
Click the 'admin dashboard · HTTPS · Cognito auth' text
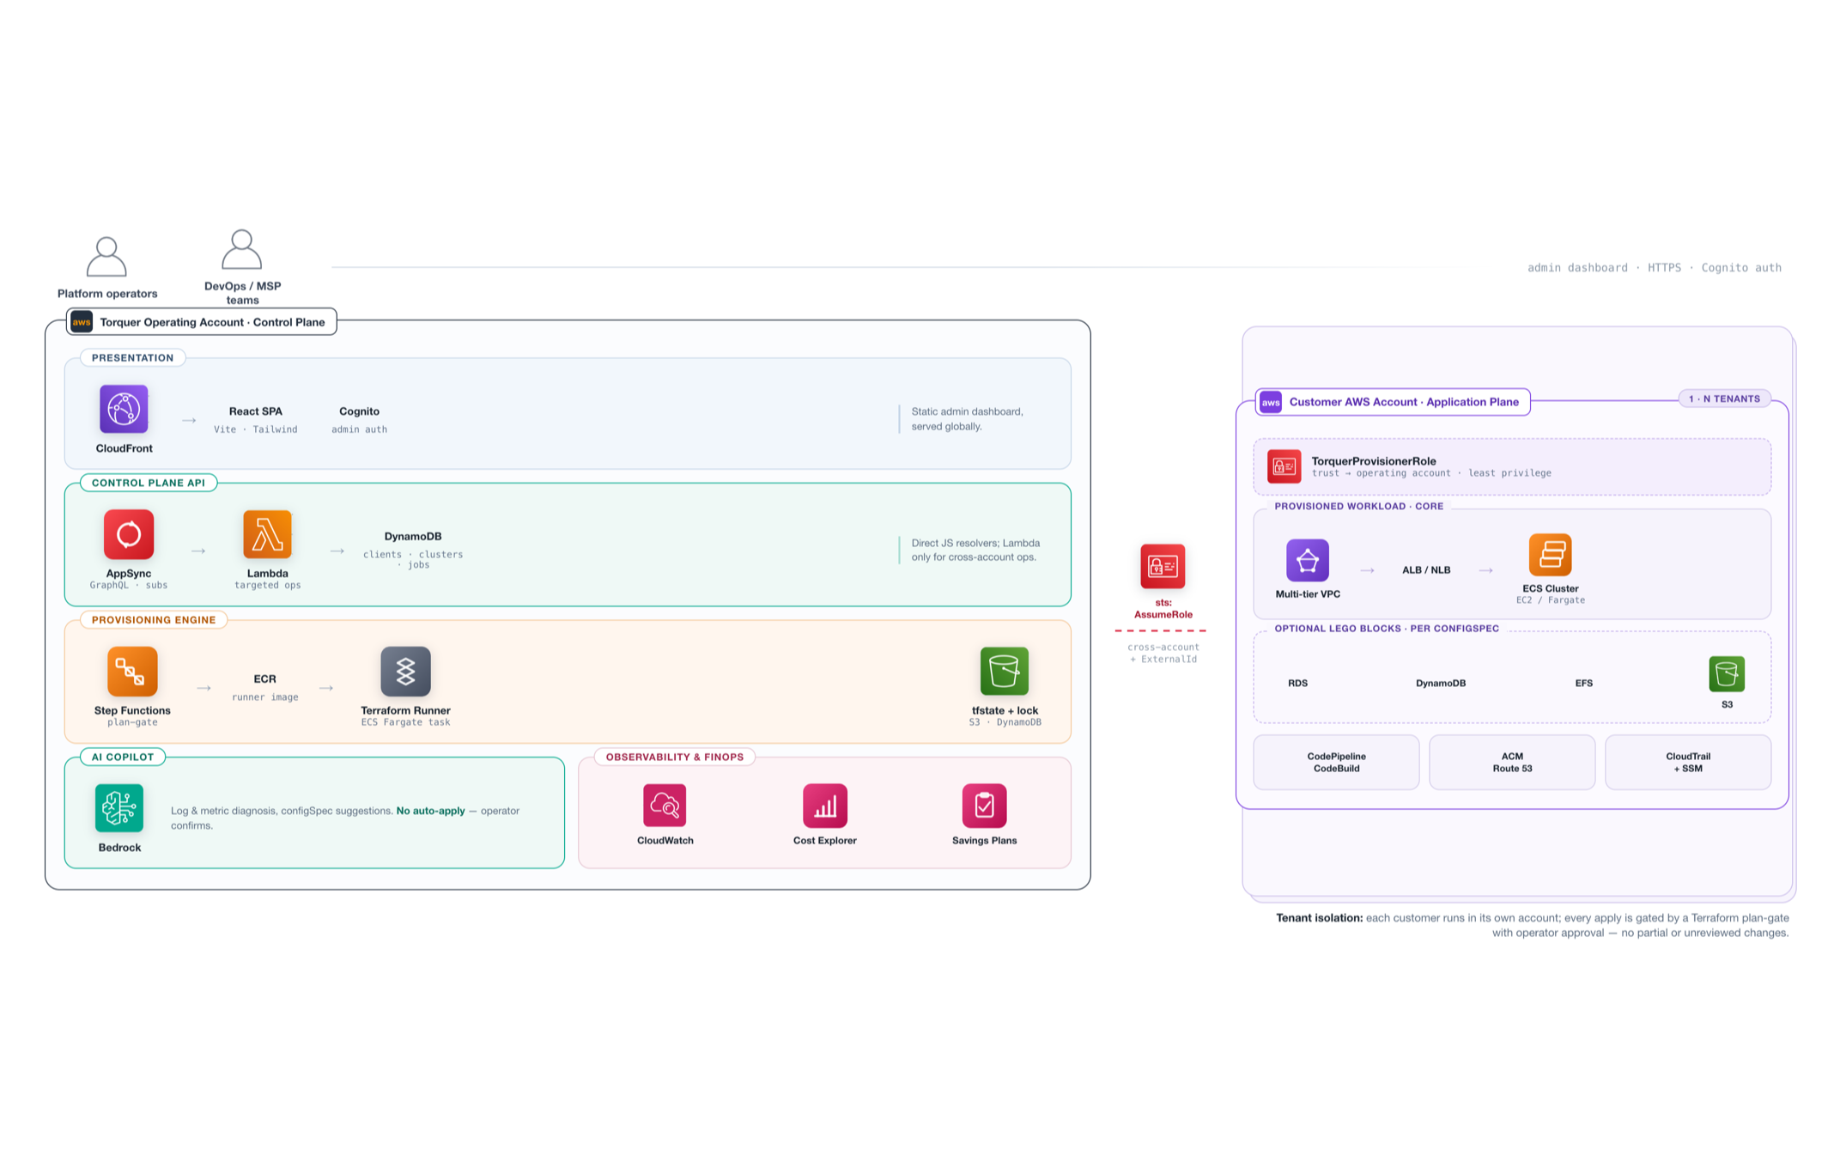1654,268
